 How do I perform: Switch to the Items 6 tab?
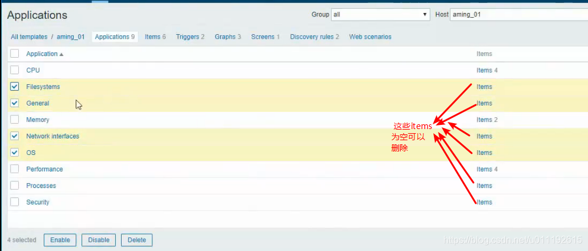pos(155,37)
